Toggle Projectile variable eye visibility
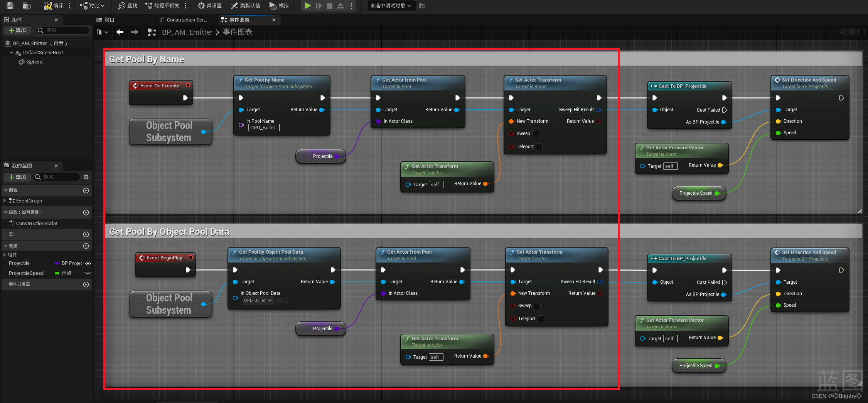The width and height of the screenshot is (868, 403). (x=88, y=263)
